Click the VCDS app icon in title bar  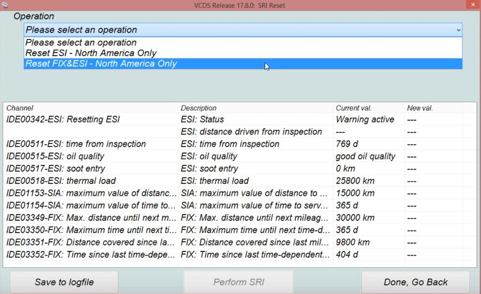click(x=5, y=5)
